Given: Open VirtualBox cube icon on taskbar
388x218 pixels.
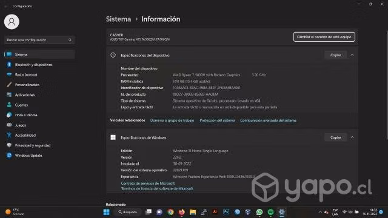Looking at the screenshot, I should (x=248, y=212).
